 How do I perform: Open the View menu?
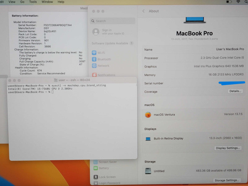(x=12, y=2)
